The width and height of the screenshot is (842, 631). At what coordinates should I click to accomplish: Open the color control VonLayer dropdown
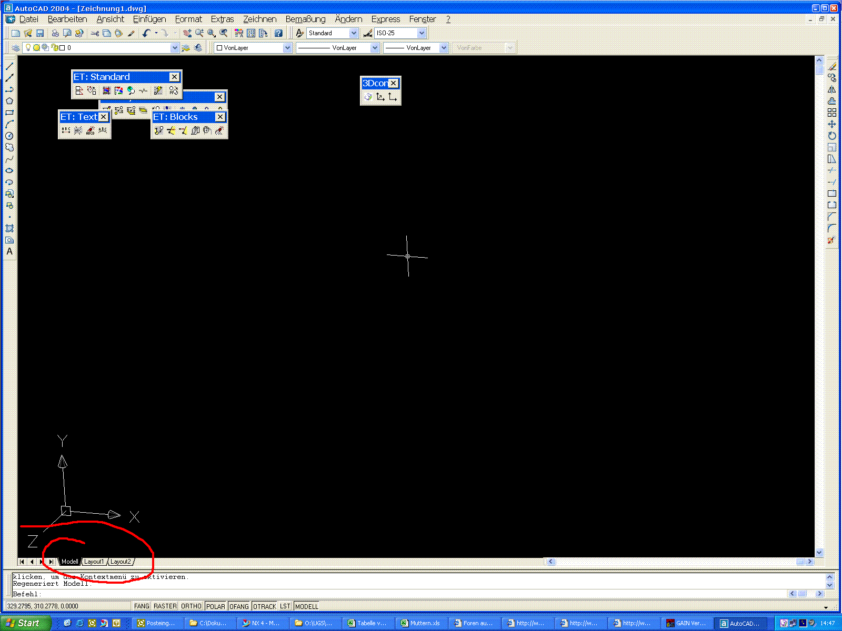point(287,48)
